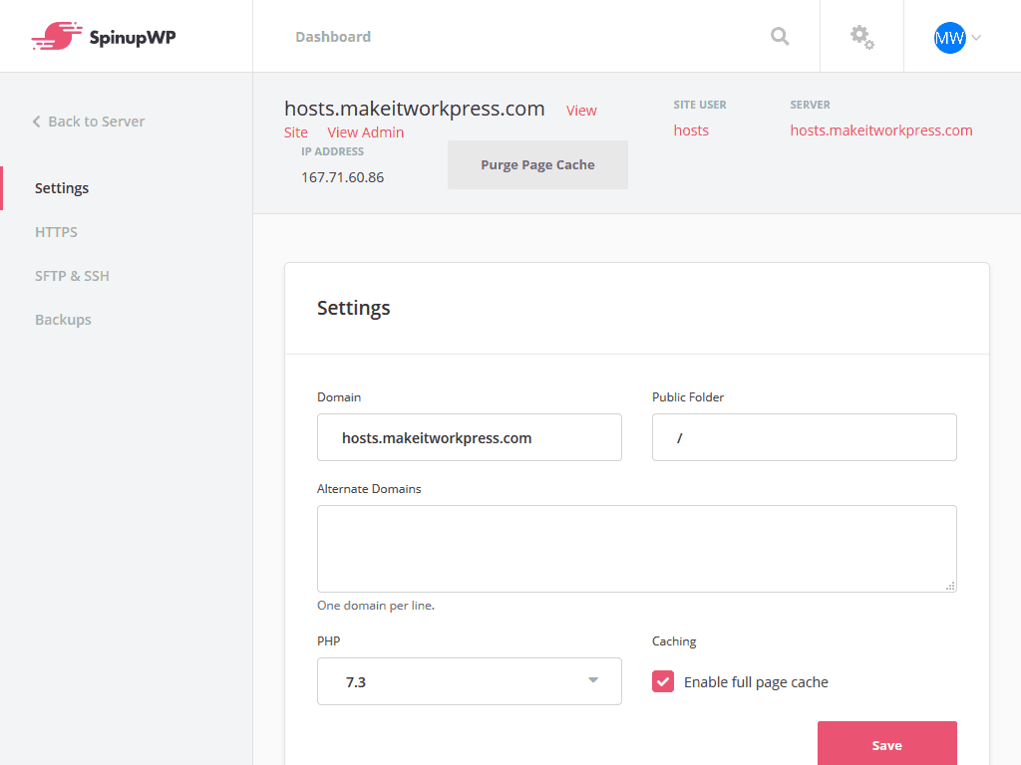Click the 'One domain per line.' hint
This screenshot has height=765, width=1021.
(x=376, y=605)
